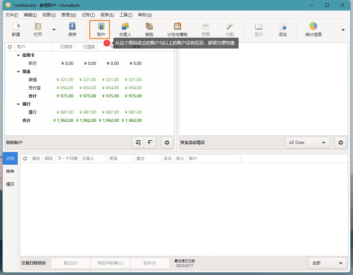Viewport: 353px width, 275px height.
Task: Click the 跳过(S) button
Action: click(70, 263)
